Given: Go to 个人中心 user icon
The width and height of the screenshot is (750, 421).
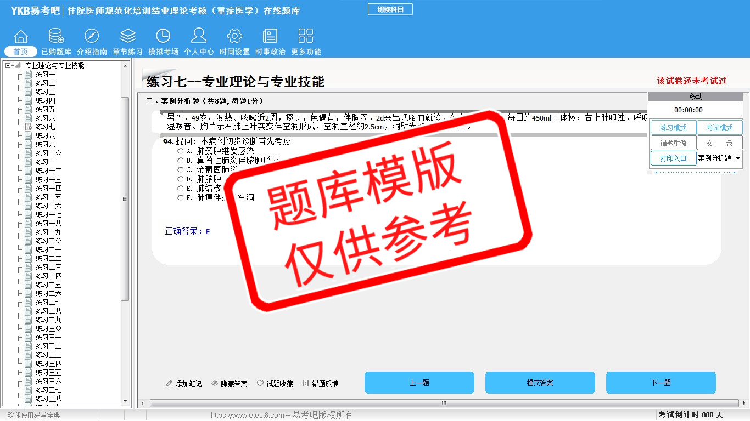Looking at the screenshot, I should 199,37.
